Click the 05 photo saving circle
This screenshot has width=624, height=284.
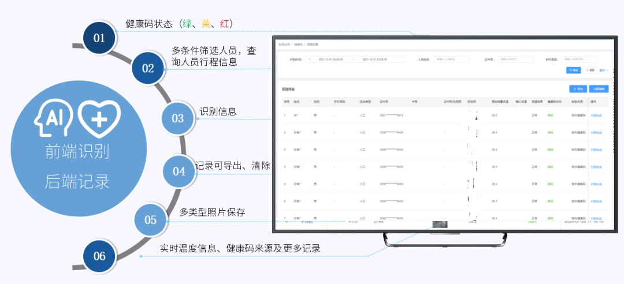pyautogui.click(x=150, y=219)
